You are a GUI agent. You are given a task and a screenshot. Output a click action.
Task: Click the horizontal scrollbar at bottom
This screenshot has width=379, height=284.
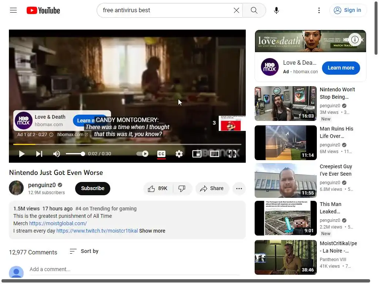(x=186, y=281)
